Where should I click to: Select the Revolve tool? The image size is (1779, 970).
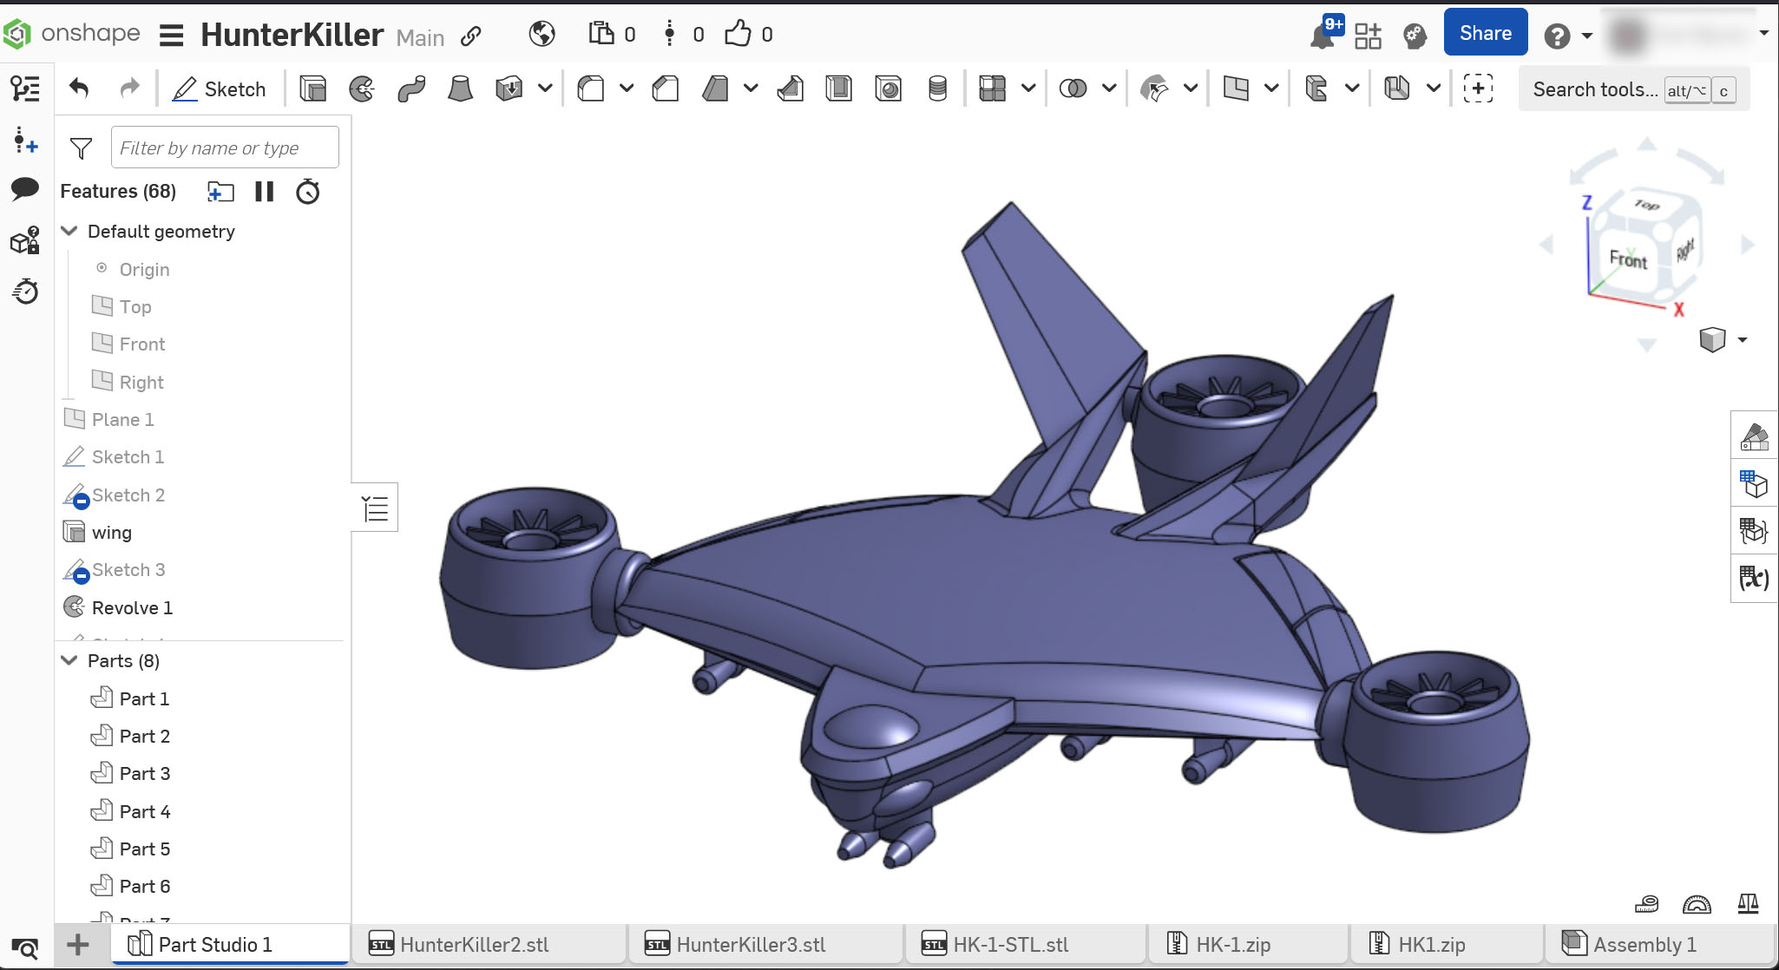[x=362, y=88]
